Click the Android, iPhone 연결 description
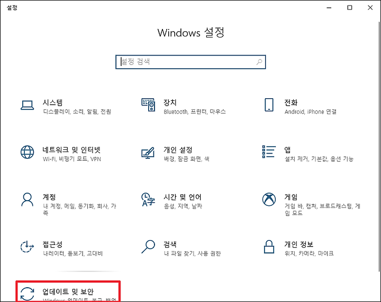The height and width of the screenshot is (302, 381). (310, 111)
